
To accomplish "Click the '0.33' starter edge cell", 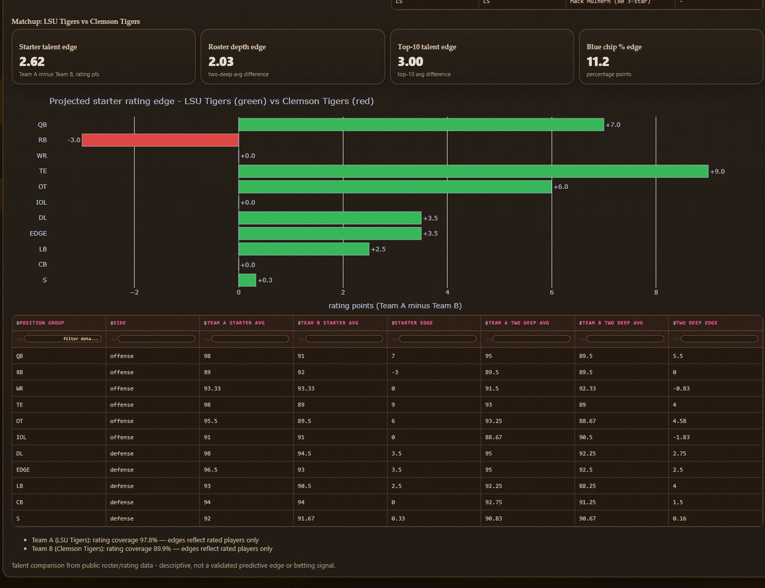I will point(434,519).
